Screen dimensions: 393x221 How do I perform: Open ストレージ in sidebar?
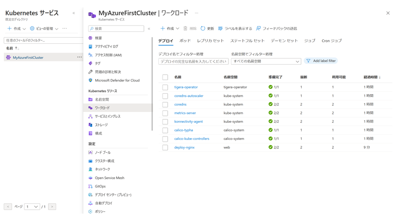(98, 125)
